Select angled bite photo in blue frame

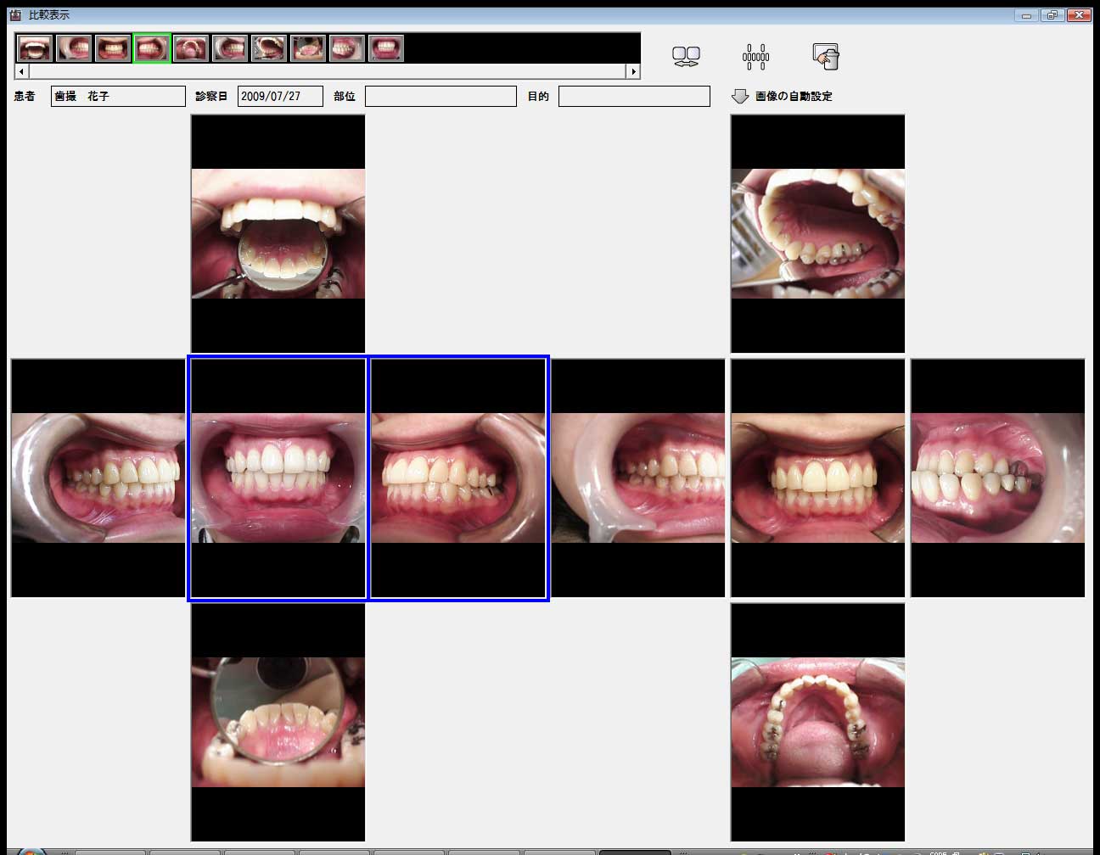tap(458, 478)
